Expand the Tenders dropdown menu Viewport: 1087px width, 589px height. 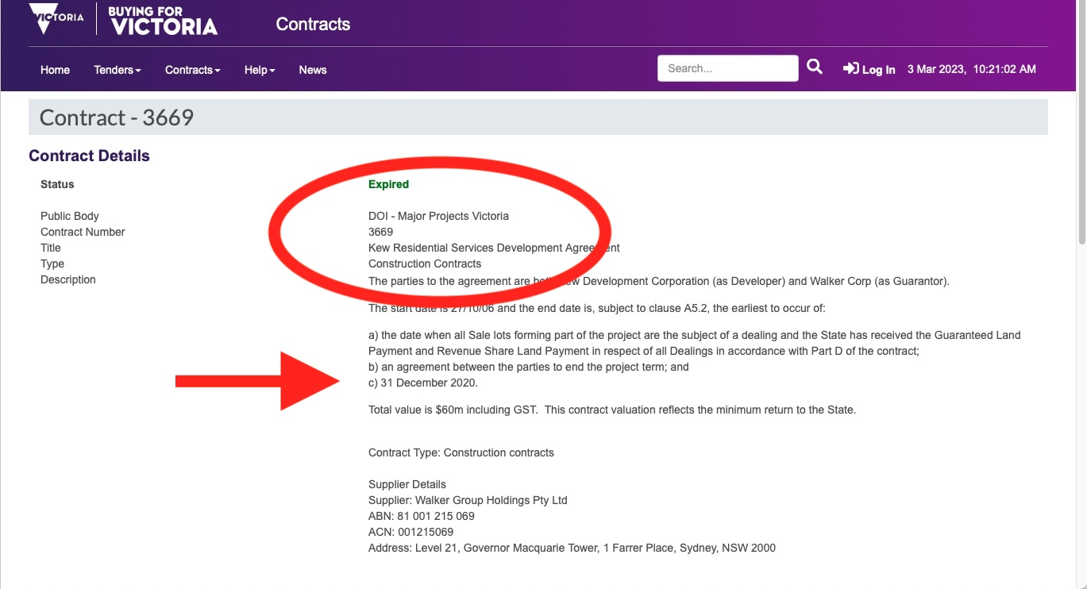pos(117,70)
